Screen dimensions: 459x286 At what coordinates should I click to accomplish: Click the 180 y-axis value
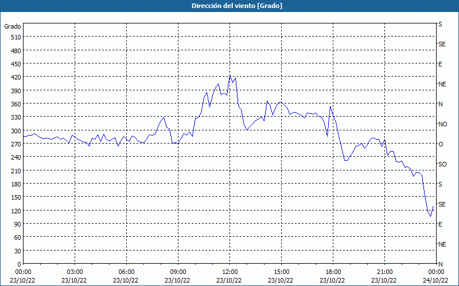coord(16,184)
